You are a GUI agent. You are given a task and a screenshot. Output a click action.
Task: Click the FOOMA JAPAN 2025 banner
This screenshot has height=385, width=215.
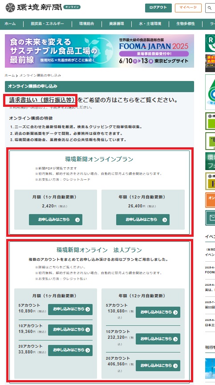coord(99,51)
